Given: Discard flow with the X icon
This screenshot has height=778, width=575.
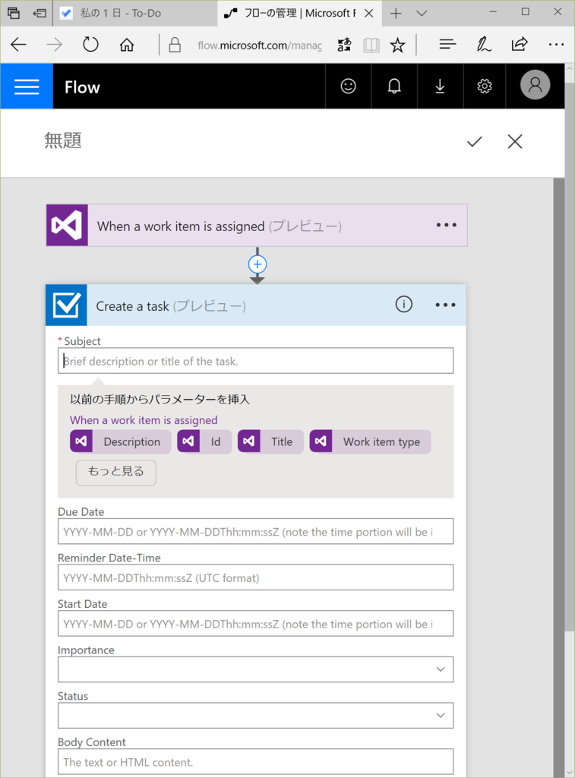Looking at the screenshot, I should 515,142.
